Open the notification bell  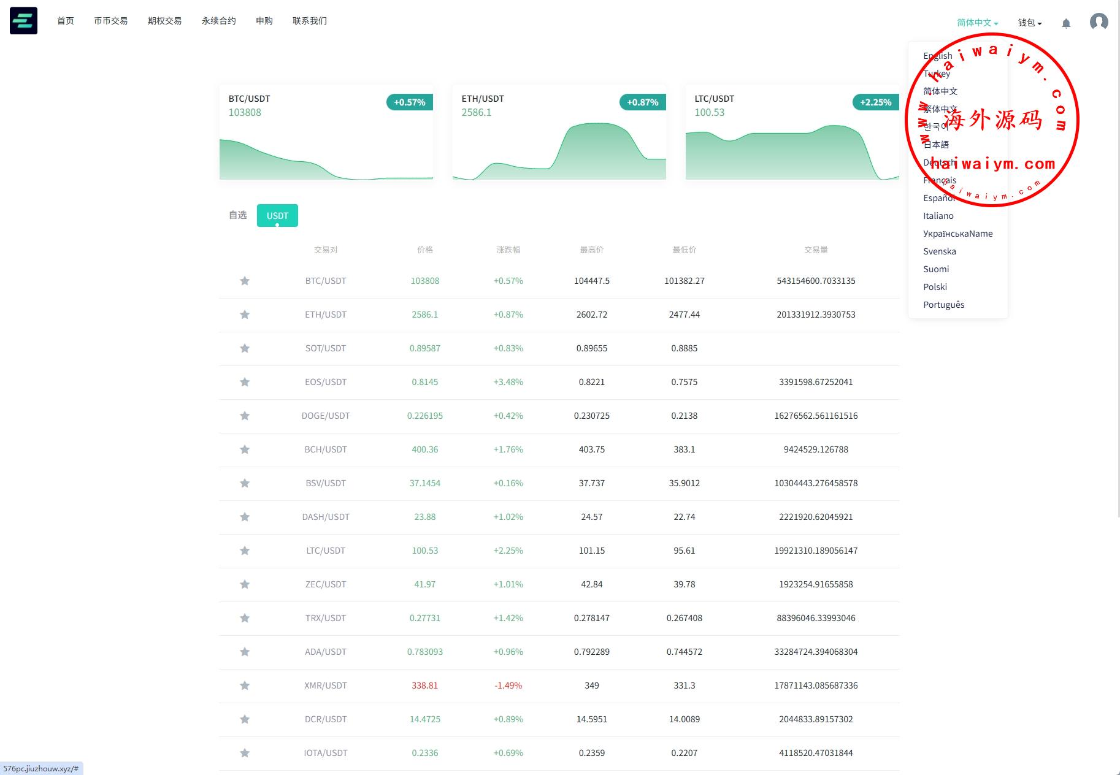pyautogui.click(x=1066, y=23)
